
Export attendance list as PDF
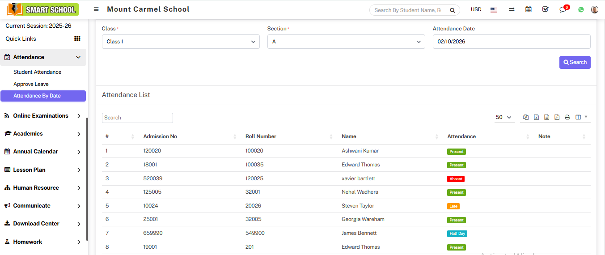[x=557, y=117]
